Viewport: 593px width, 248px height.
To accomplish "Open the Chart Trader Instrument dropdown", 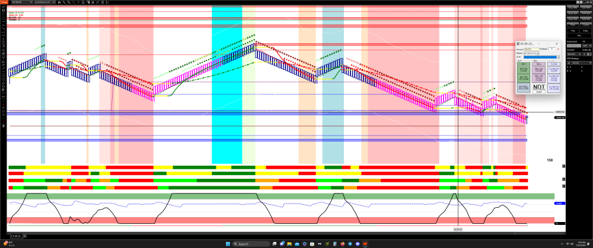I will (x=574, y=46).
